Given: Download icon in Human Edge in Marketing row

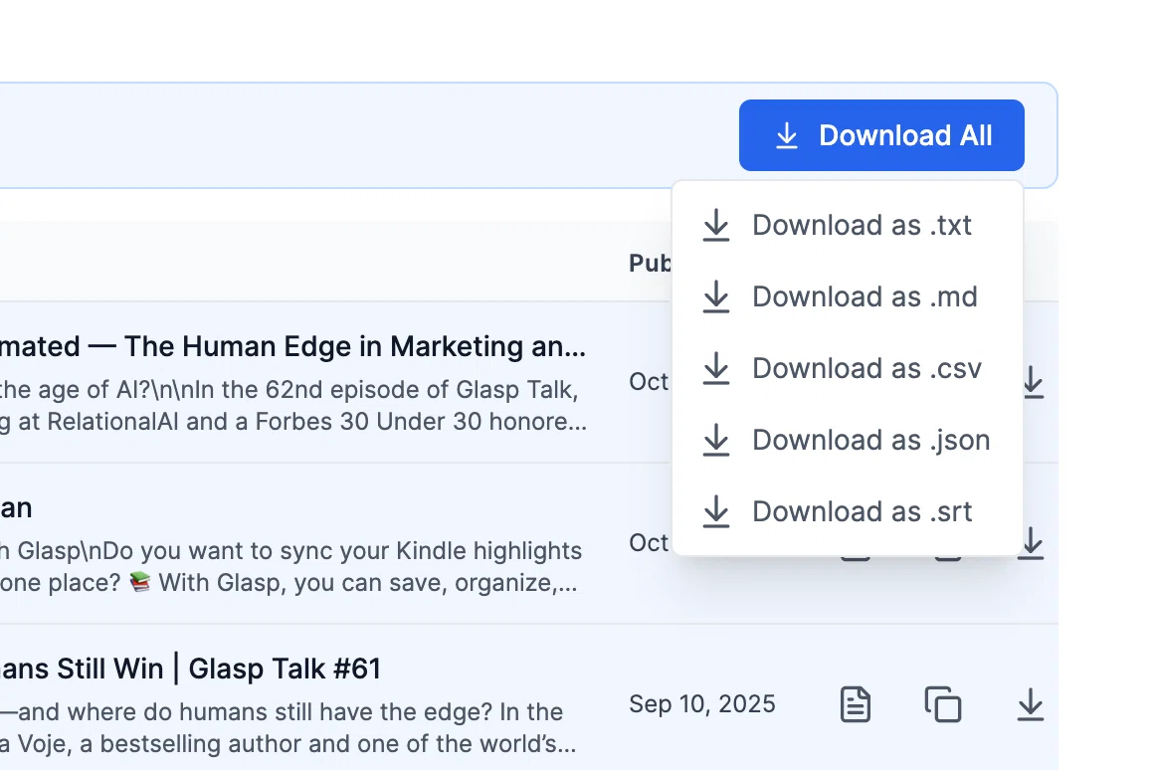Looking at the screenshot, I should 1034,382.
